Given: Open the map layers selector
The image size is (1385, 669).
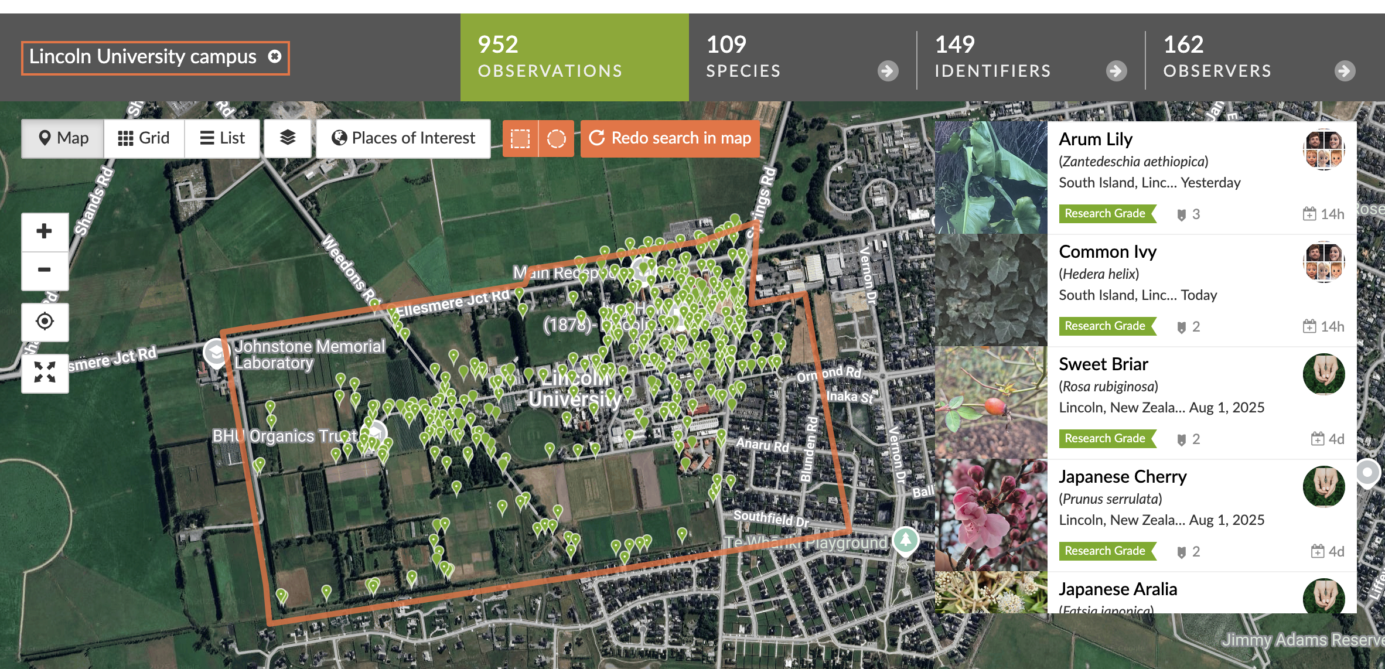Looking at the screenshot, I should tap(287, 138).
